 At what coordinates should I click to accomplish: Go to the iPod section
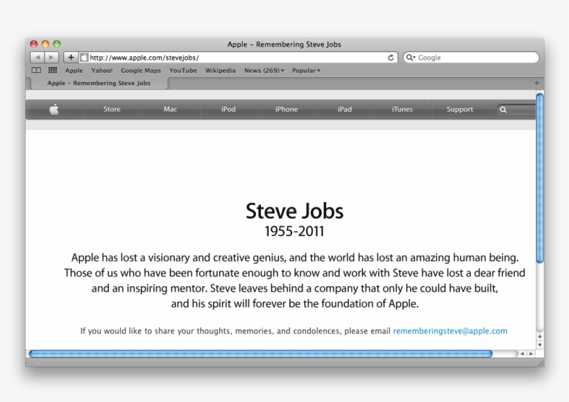point(228,109)
